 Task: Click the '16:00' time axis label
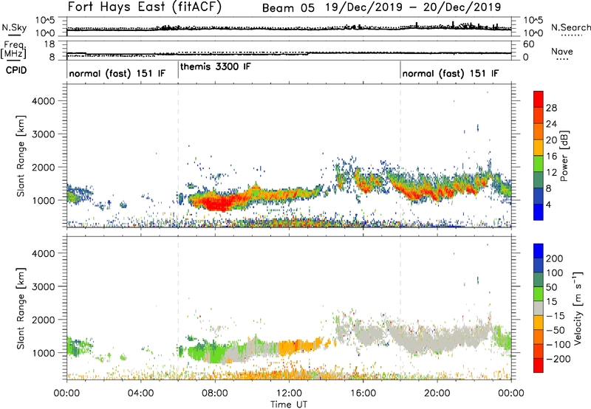tap(363, 393)
